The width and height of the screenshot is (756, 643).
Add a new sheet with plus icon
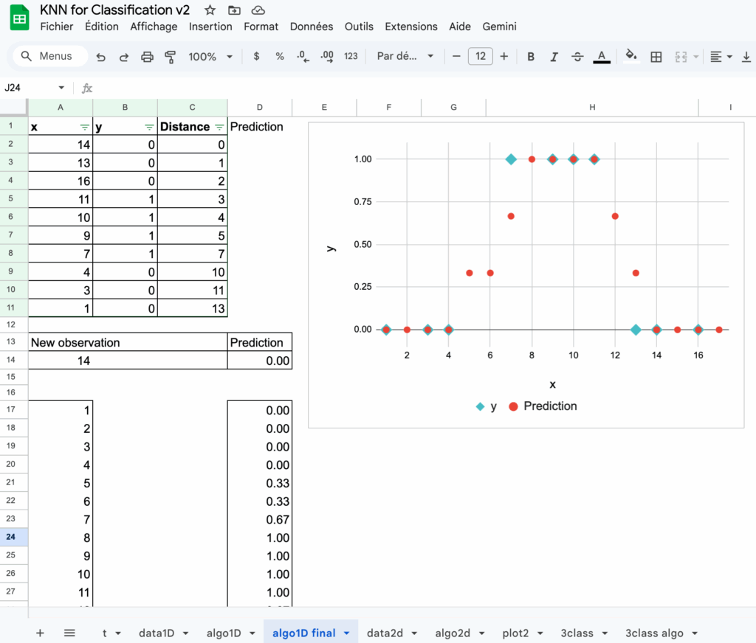[x=40, y=633]
